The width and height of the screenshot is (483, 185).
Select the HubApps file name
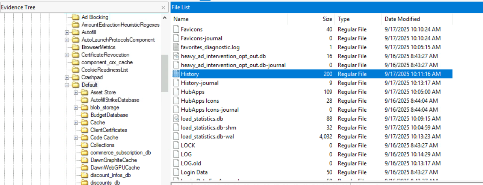pyautogui.click(x=192, y=92)
